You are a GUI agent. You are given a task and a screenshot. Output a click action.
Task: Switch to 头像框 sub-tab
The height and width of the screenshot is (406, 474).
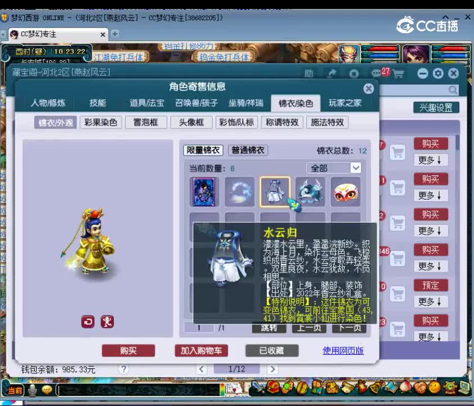191,122
